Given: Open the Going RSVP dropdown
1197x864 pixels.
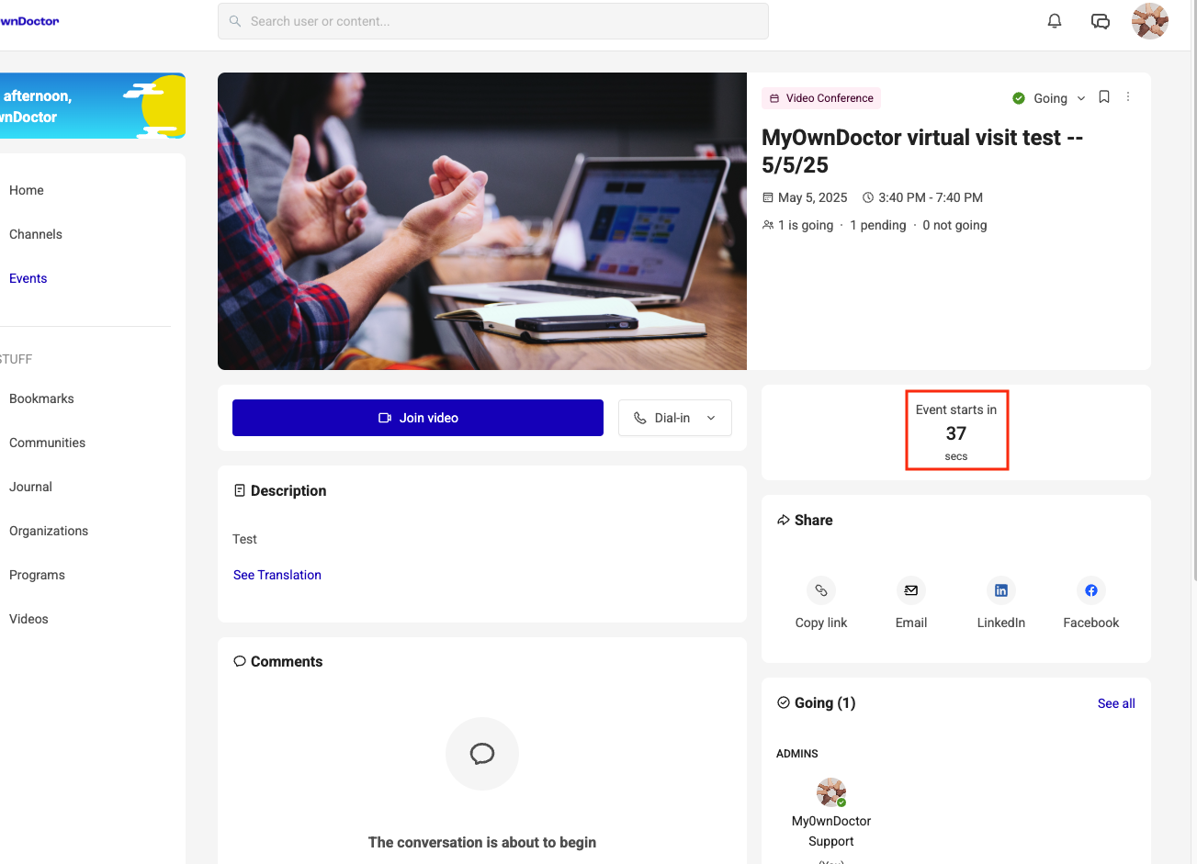Looking at the screenshot, I should click(1049, 98).
